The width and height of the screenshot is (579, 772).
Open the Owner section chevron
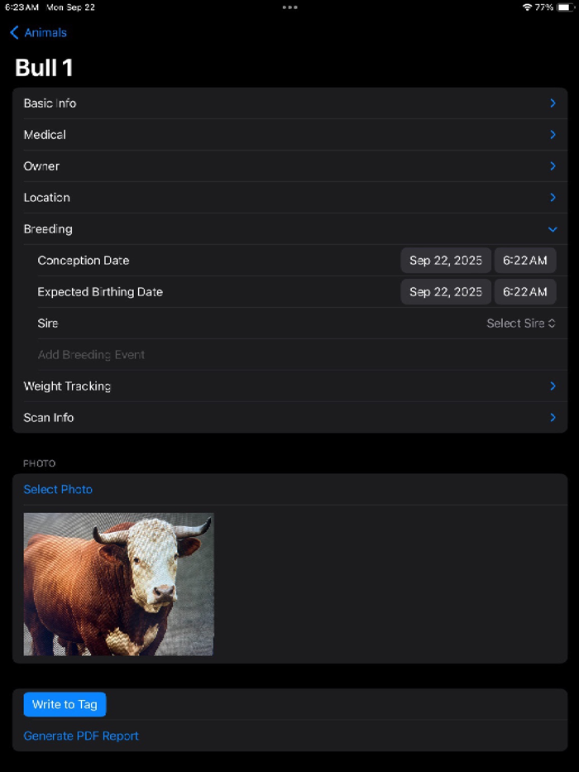(553, 165)
